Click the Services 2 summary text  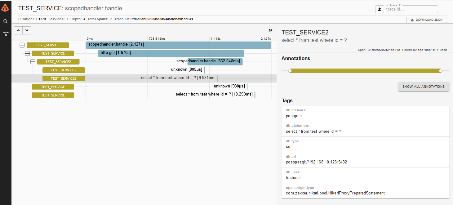click(x=58, y=19)
